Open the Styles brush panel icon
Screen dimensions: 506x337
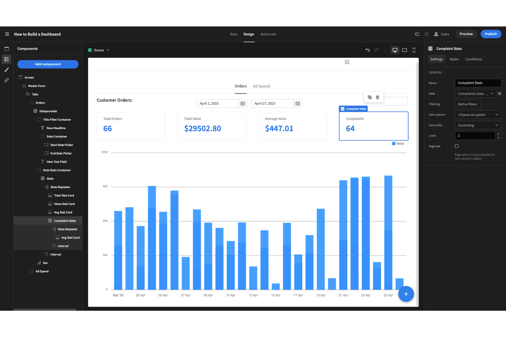(6, 70)
